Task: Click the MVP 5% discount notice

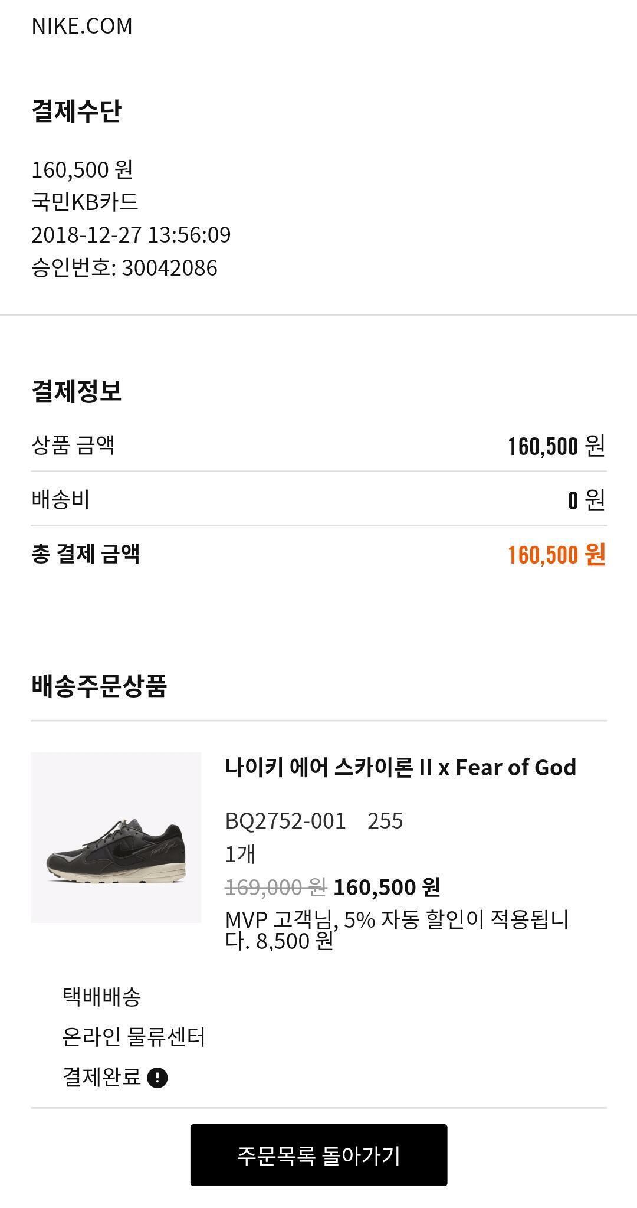Action: [396, 929]
